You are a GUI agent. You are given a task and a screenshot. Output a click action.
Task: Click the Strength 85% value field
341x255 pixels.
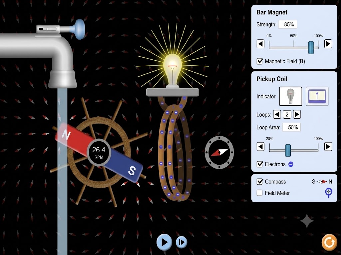tap(288, 24)
